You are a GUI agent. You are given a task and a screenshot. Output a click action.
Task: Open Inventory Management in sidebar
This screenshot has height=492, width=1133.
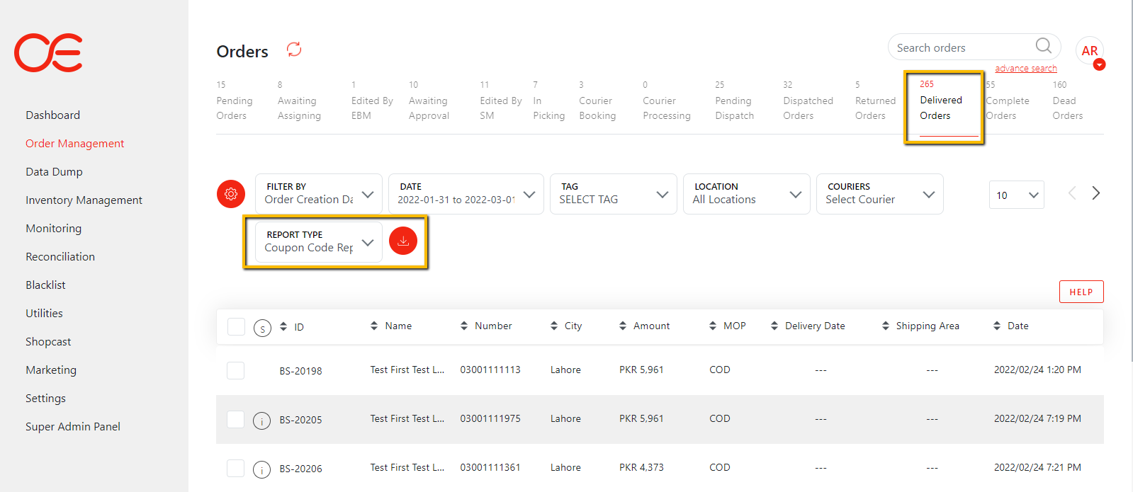click(84, 200)
